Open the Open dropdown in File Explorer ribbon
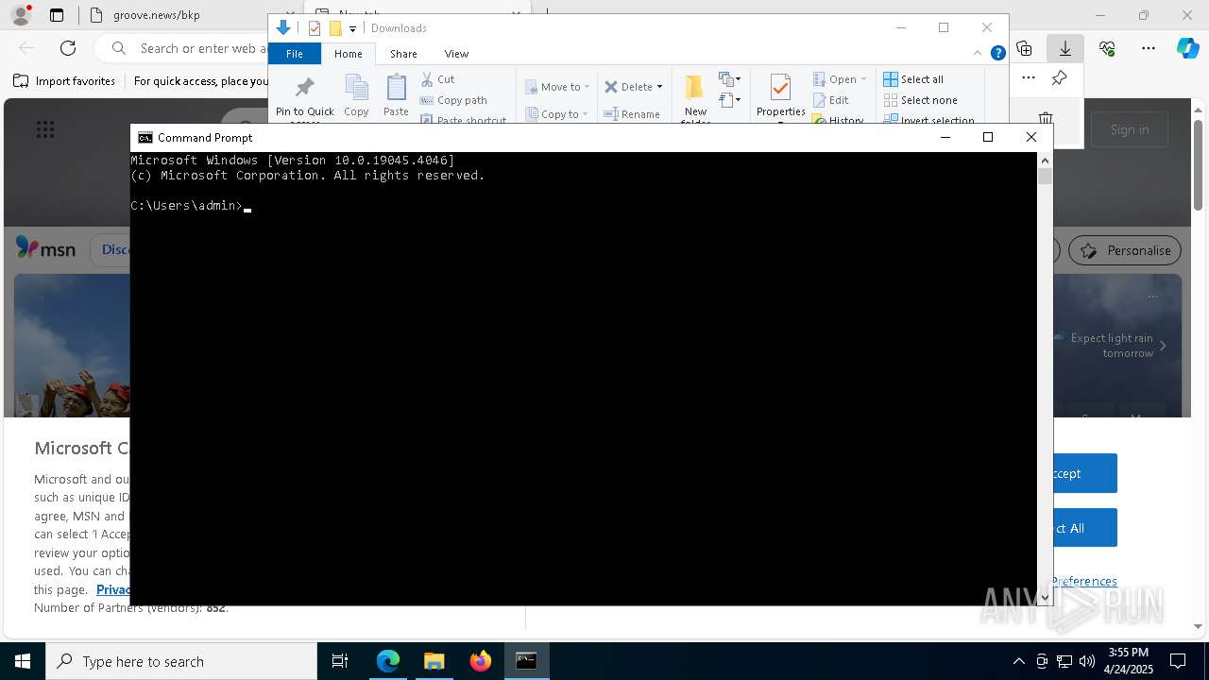The image size is (1209, 680). coord(840,79)
